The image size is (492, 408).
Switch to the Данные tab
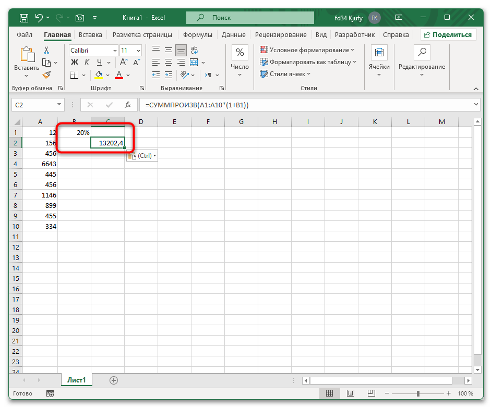coord(233,34)
